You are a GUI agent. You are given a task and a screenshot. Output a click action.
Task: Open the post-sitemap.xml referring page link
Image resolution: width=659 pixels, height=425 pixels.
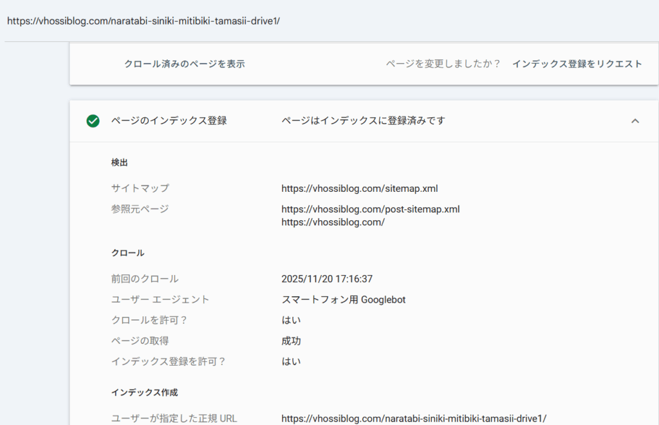coord(370,209)
